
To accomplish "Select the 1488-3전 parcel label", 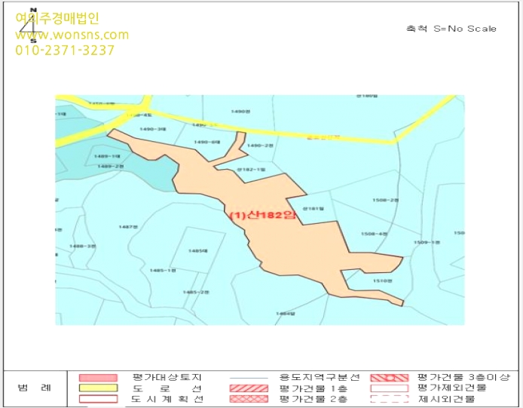I will point(82,246).
